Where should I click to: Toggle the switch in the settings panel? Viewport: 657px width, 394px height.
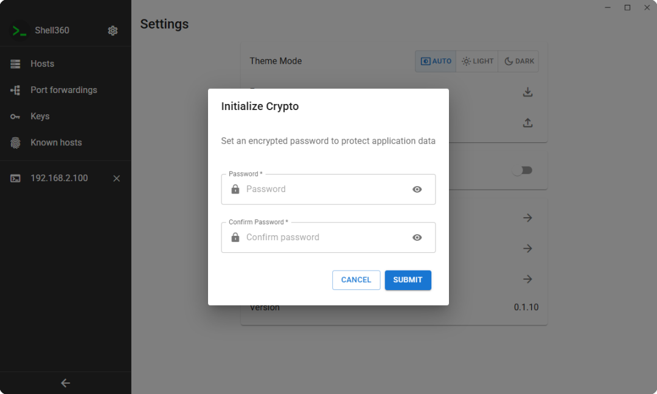522,170
